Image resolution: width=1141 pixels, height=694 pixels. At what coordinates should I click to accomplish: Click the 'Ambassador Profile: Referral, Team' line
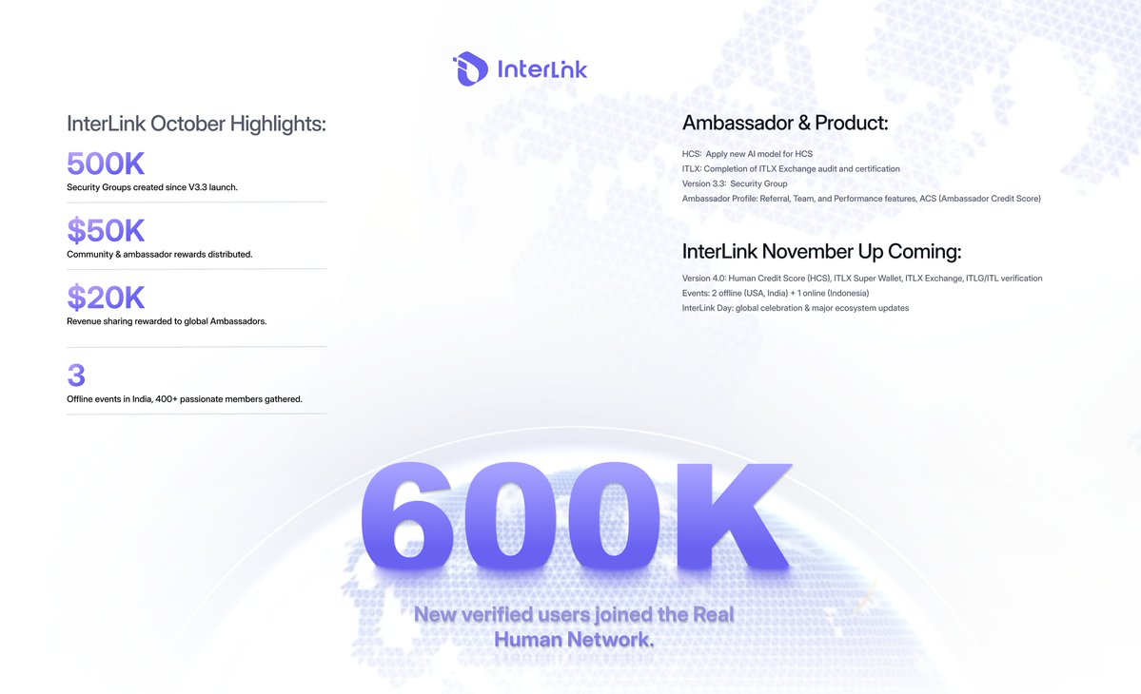tap(861, 199)
